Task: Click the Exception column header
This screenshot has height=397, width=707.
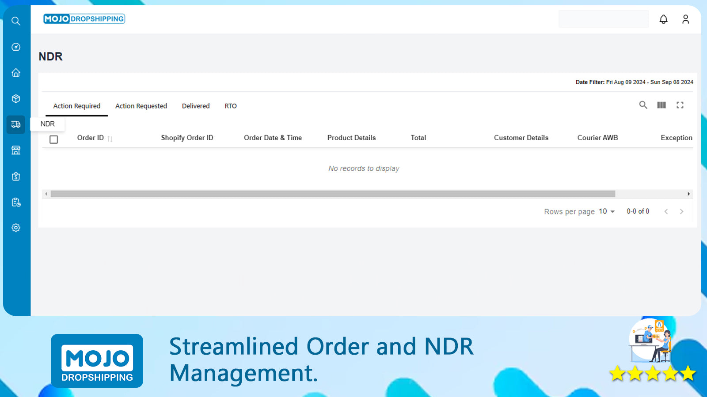Action: pos(677,138)
